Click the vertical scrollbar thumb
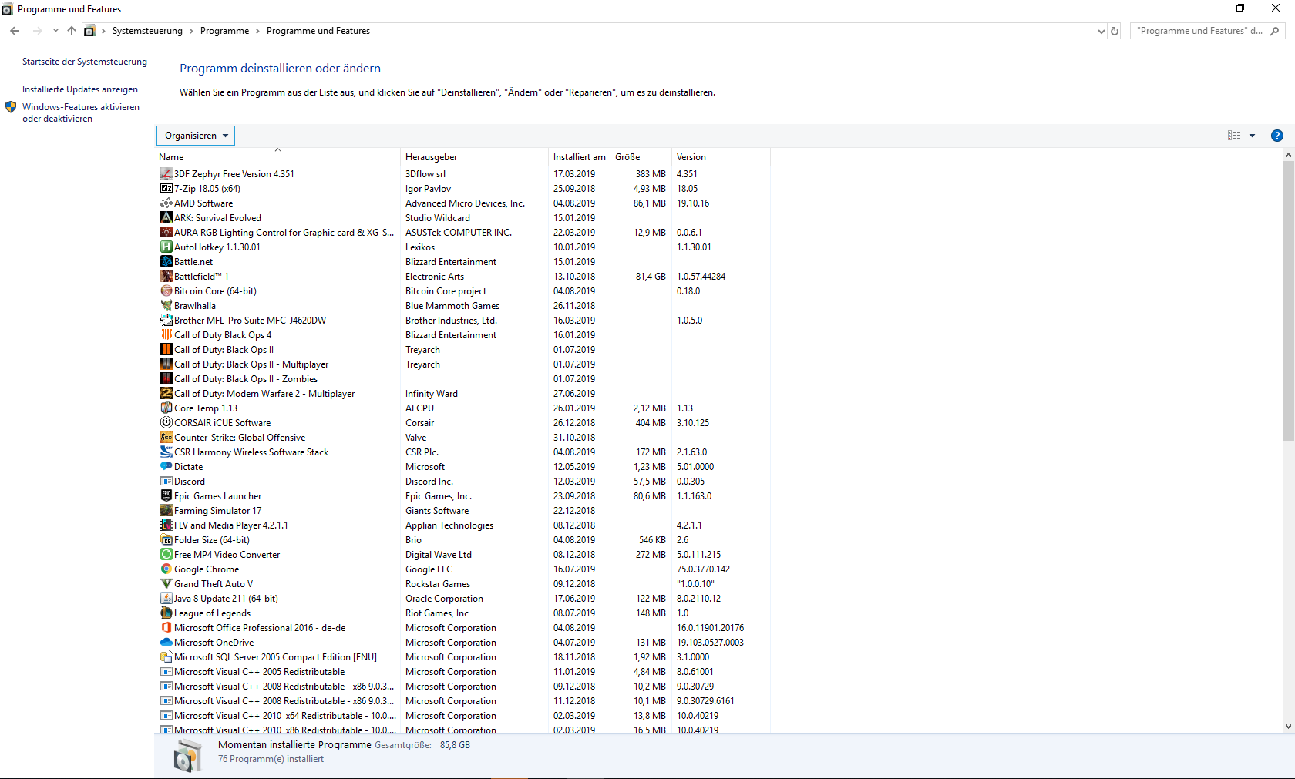The height and width of the screenshot is (779, 1295). 1288,301
